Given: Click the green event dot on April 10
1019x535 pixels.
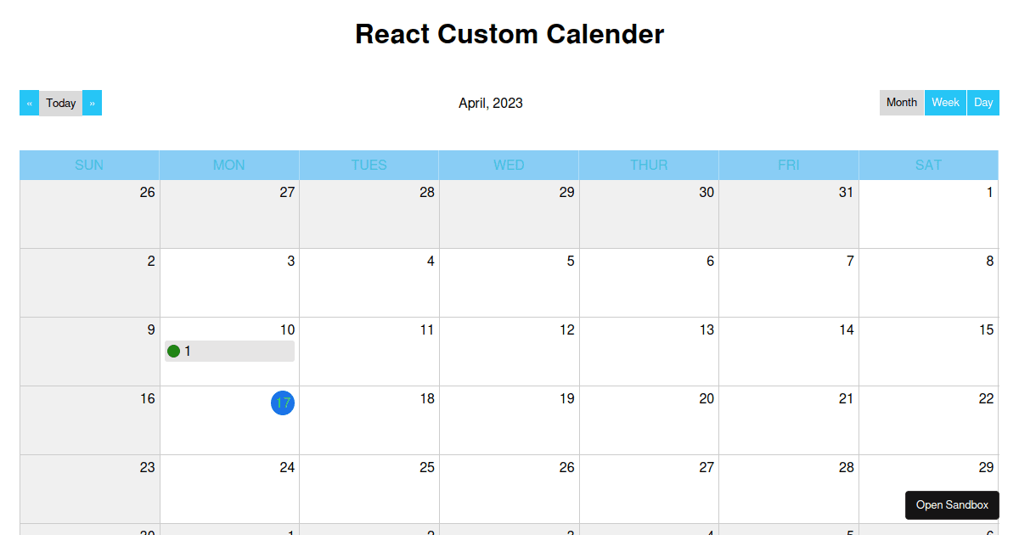Looking at the screenshot, I should (174, 352).
